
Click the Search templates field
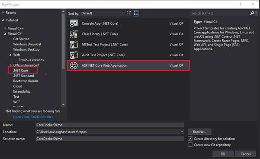coord(220,13)
